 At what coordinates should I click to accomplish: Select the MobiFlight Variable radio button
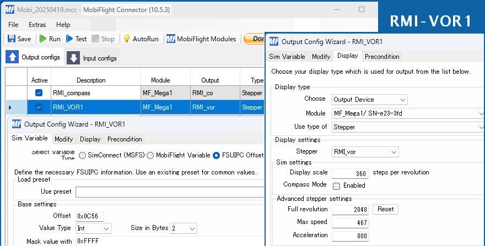point(150,155)
